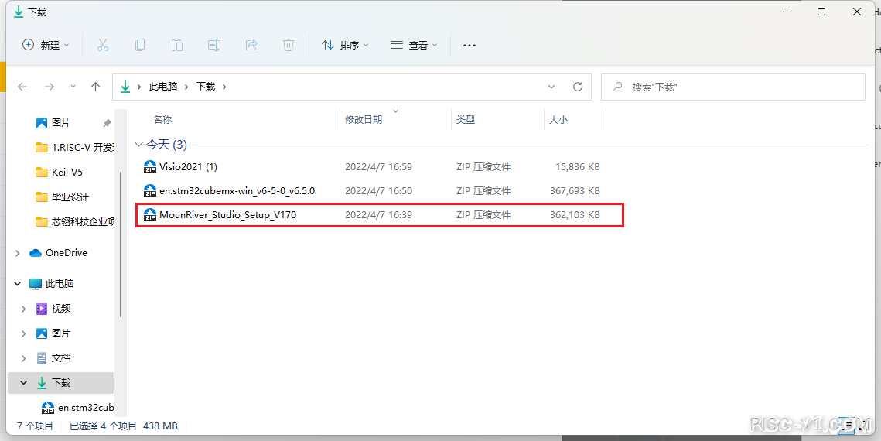Expand address bar history dropdown
This screenshot has height=441, width=881.
point(551,87)
